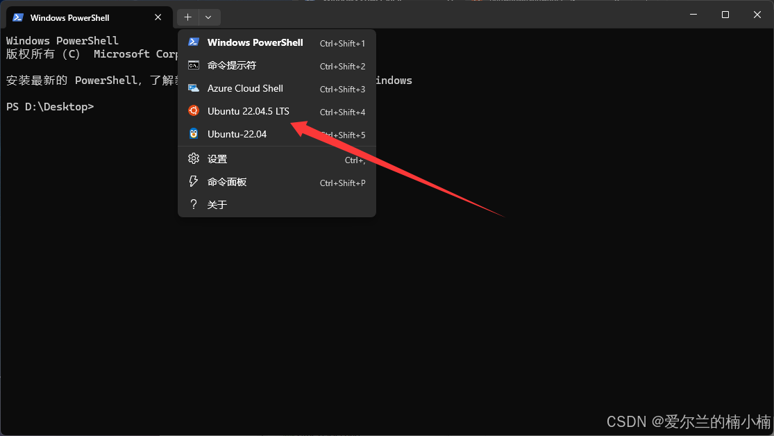Click the Tux penguin icon

click(x=194, y=134)
